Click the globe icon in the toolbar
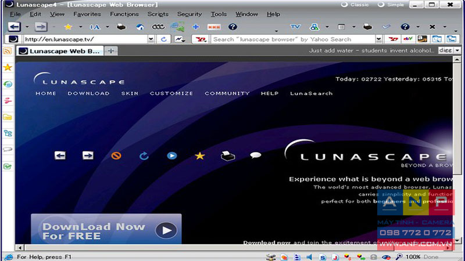Screen dimensions: 465x261 (x=177, y=27)
